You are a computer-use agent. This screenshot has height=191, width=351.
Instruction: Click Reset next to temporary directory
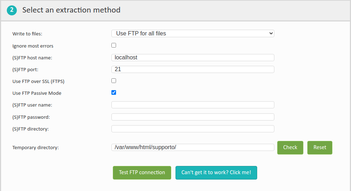tap(319, 148)
